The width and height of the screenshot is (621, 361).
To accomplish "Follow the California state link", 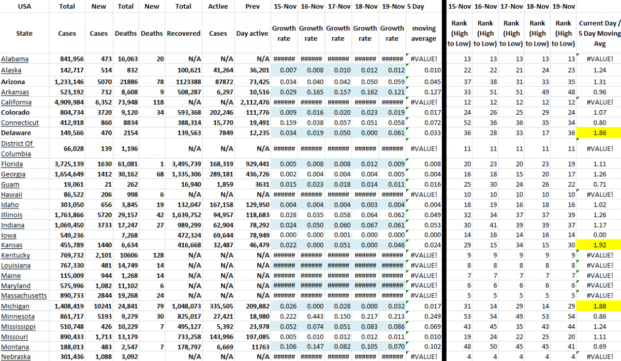I will pyautogui.click(x=16, y=102).
